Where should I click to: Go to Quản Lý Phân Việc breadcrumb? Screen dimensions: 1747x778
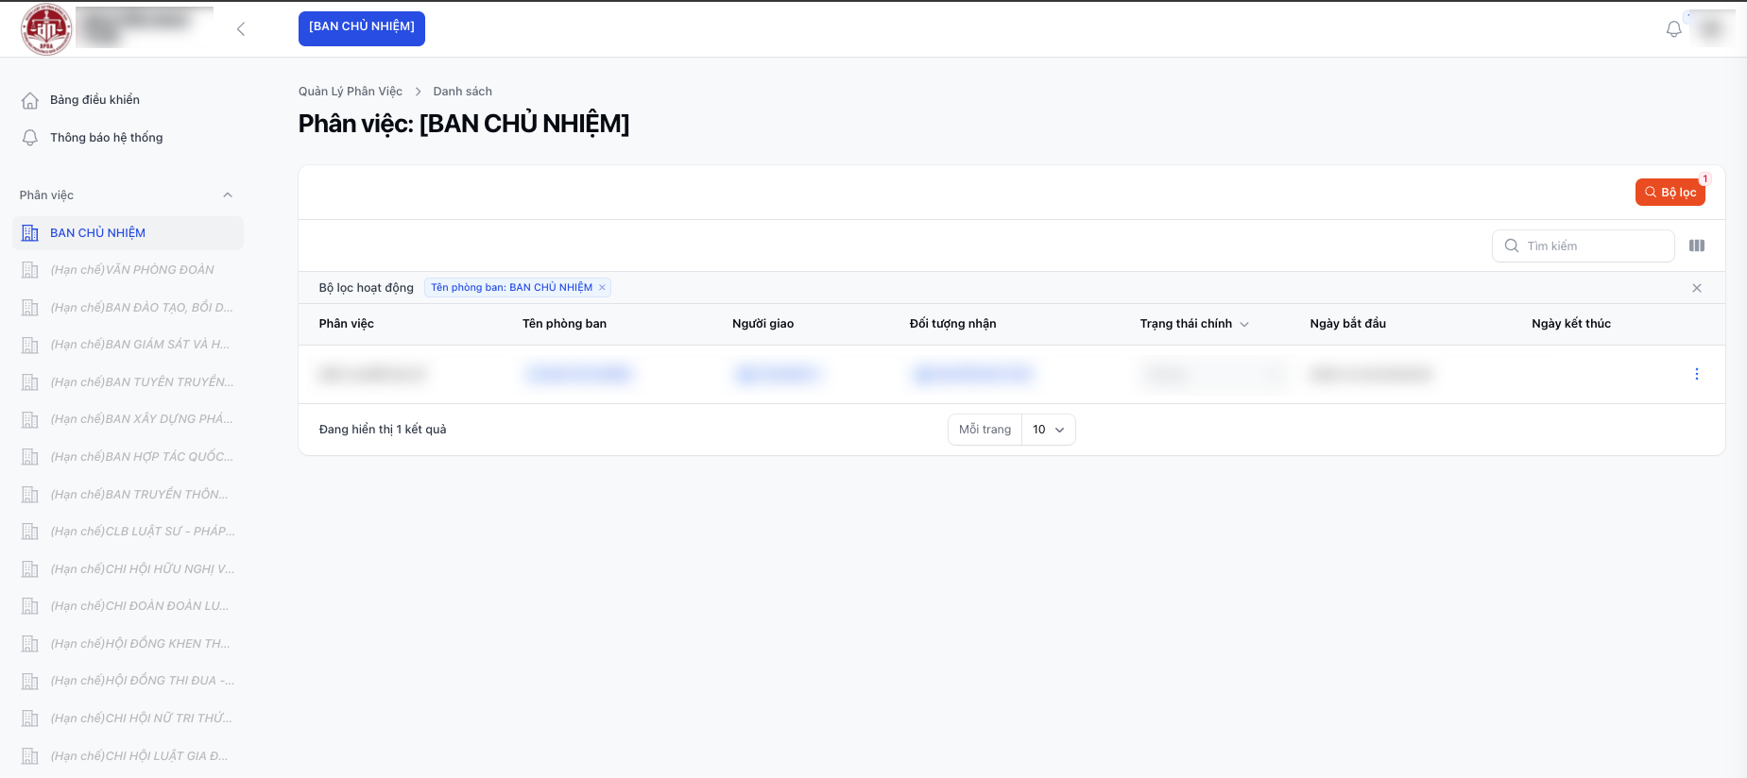(351, 92)
